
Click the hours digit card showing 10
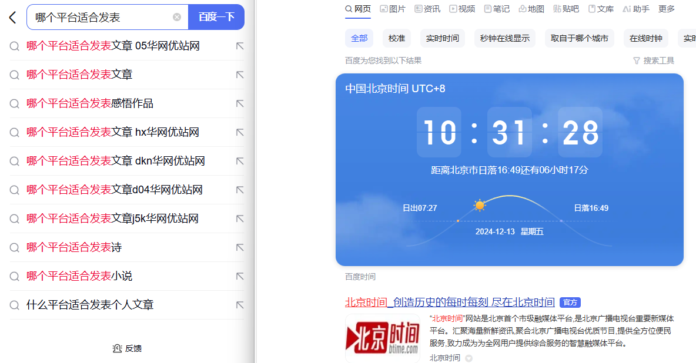(x=439, y=132)
